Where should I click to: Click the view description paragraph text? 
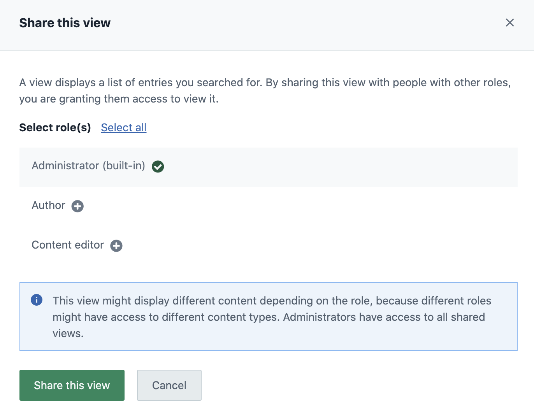(x=265, y=90)
